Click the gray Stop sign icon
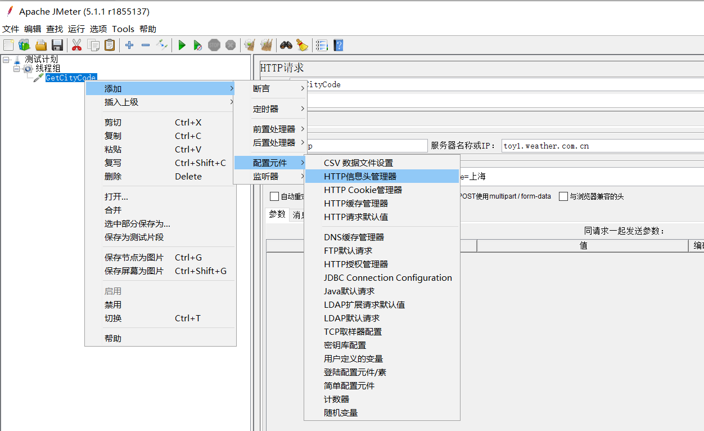Viewport: 704px width, 431px height. tap(214, 45)
